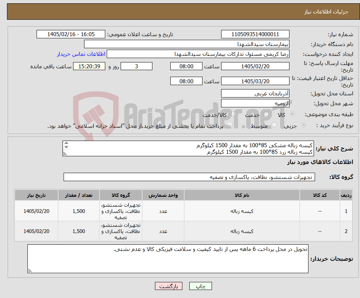The image size is (360, 298).
Task: Click the چاپ print button
Action: click(200, 286)
